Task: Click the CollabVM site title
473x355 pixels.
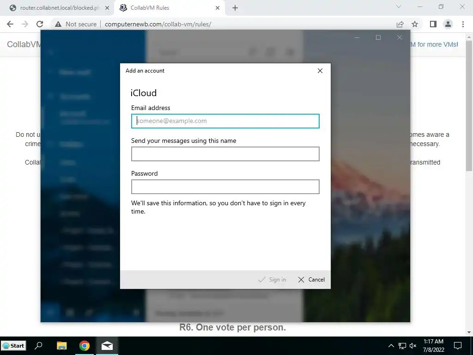Action: click(x=24, y=44)
